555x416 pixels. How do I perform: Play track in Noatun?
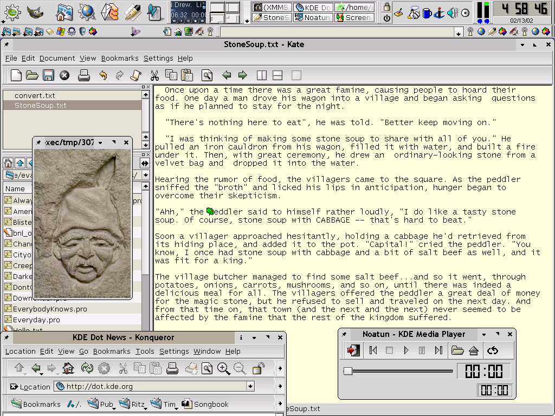tap(406, 350)
